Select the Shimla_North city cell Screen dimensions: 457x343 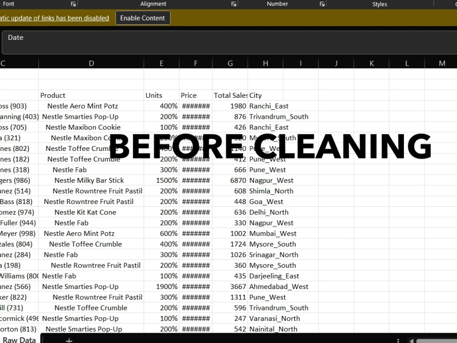[271, 191]
